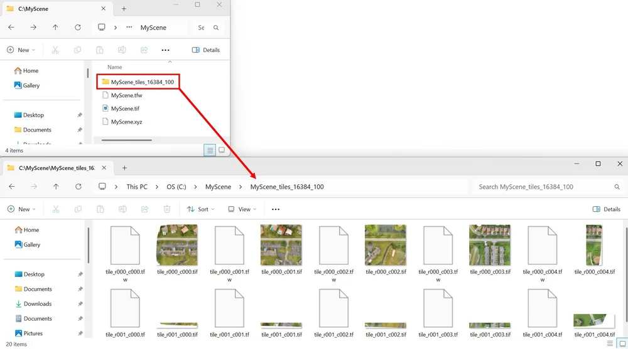Click This PC in the breadcrumb path
This screenshot has width=628, height=349.
click(x=137, y=187)
